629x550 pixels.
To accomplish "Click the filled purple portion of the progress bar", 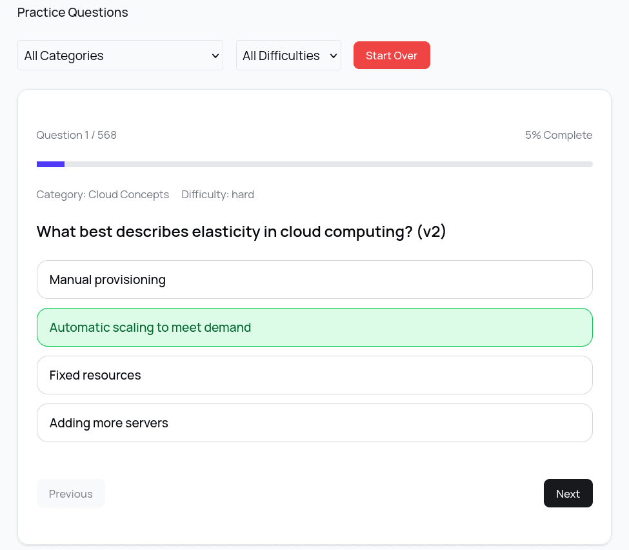I will tap(50, 164).
